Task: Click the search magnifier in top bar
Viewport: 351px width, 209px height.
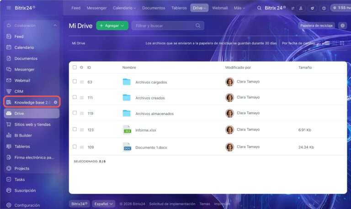Action: [259, 8]
